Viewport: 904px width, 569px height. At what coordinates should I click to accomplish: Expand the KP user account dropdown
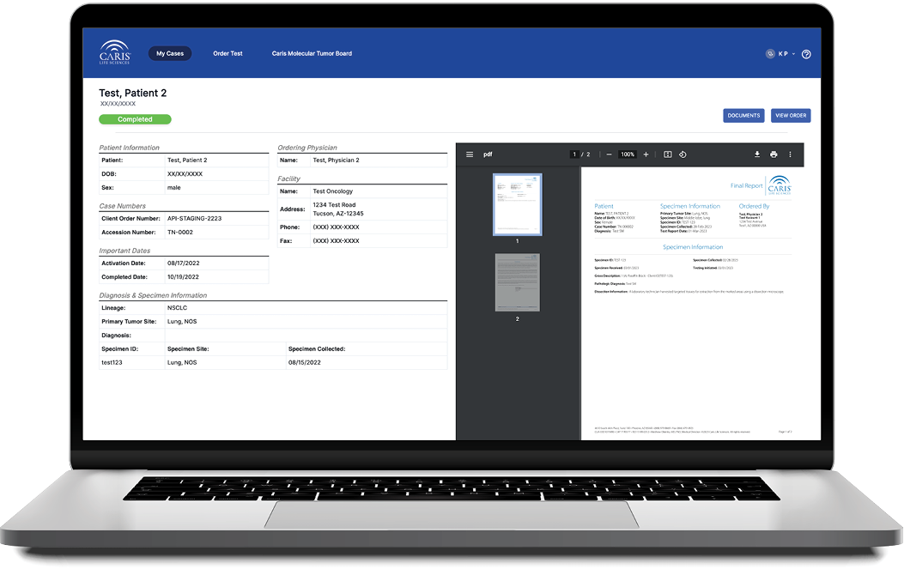(794, 54)
